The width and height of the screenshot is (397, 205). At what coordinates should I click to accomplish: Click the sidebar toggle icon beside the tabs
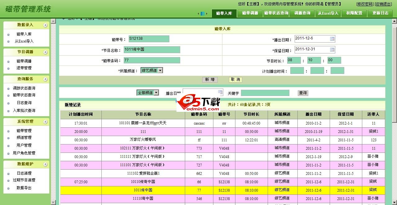(202, 14)
